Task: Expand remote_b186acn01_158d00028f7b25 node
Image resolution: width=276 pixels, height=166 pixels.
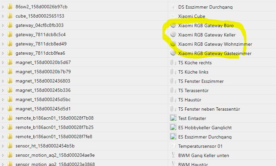Action: pos(3,128)
